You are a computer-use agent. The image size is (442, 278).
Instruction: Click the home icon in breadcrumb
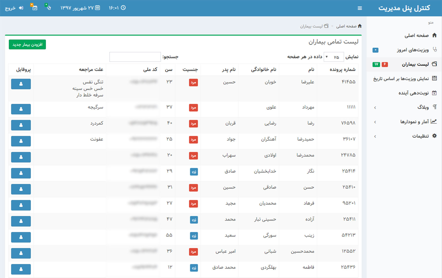pyautogui.click(x=360, y=26)
